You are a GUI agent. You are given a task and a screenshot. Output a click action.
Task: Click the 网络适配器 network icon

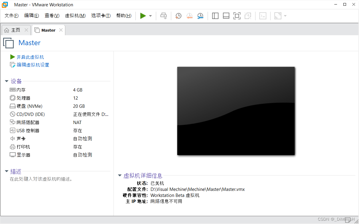[13, 122]
